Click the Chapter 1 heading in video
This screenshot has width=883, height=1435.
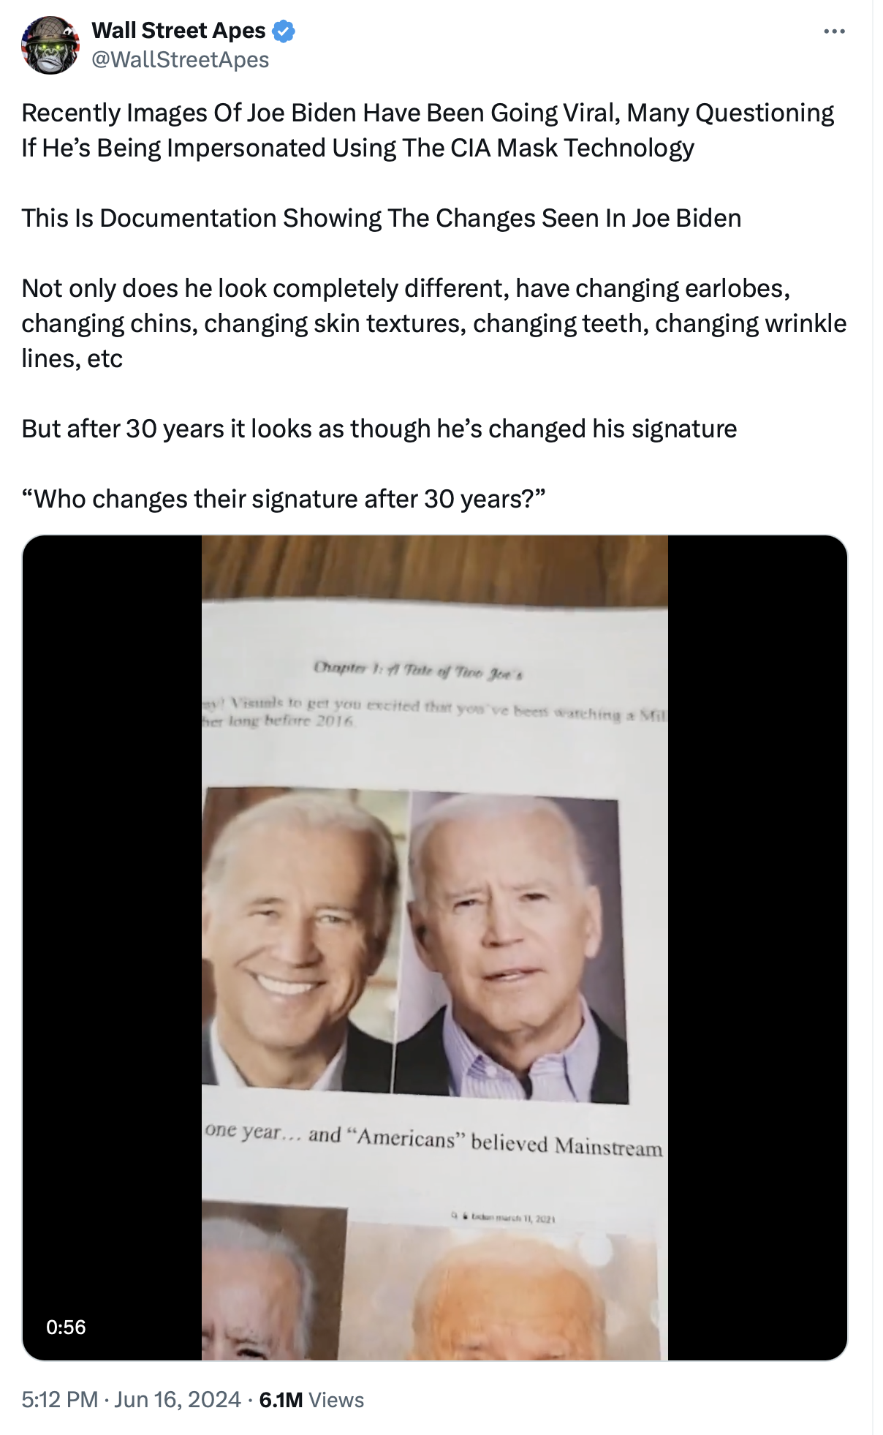click(x=418, y=669)
